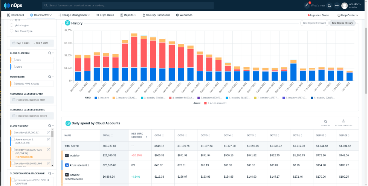This screenshot has width=368, height=186.
Task: Open the notifications bell
Action: (329, 6)
